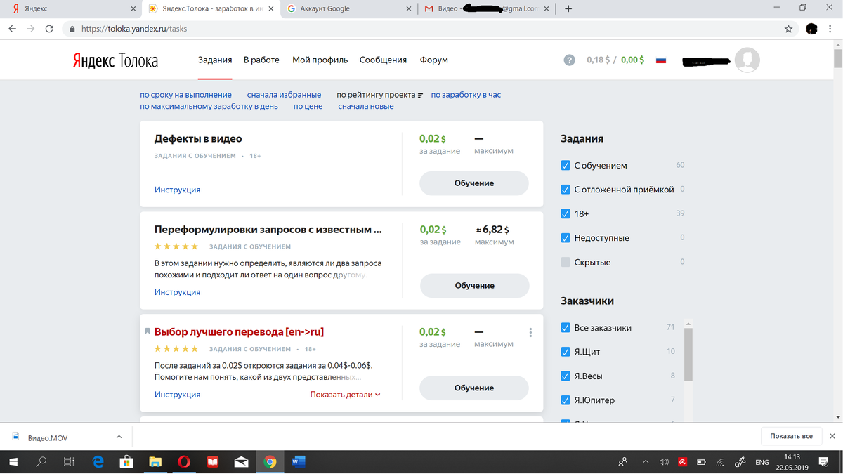Viewport: 843px width, 474px height.
Task: Open the Видео.MOV download options chevron
Action: (x=119, y=436)
